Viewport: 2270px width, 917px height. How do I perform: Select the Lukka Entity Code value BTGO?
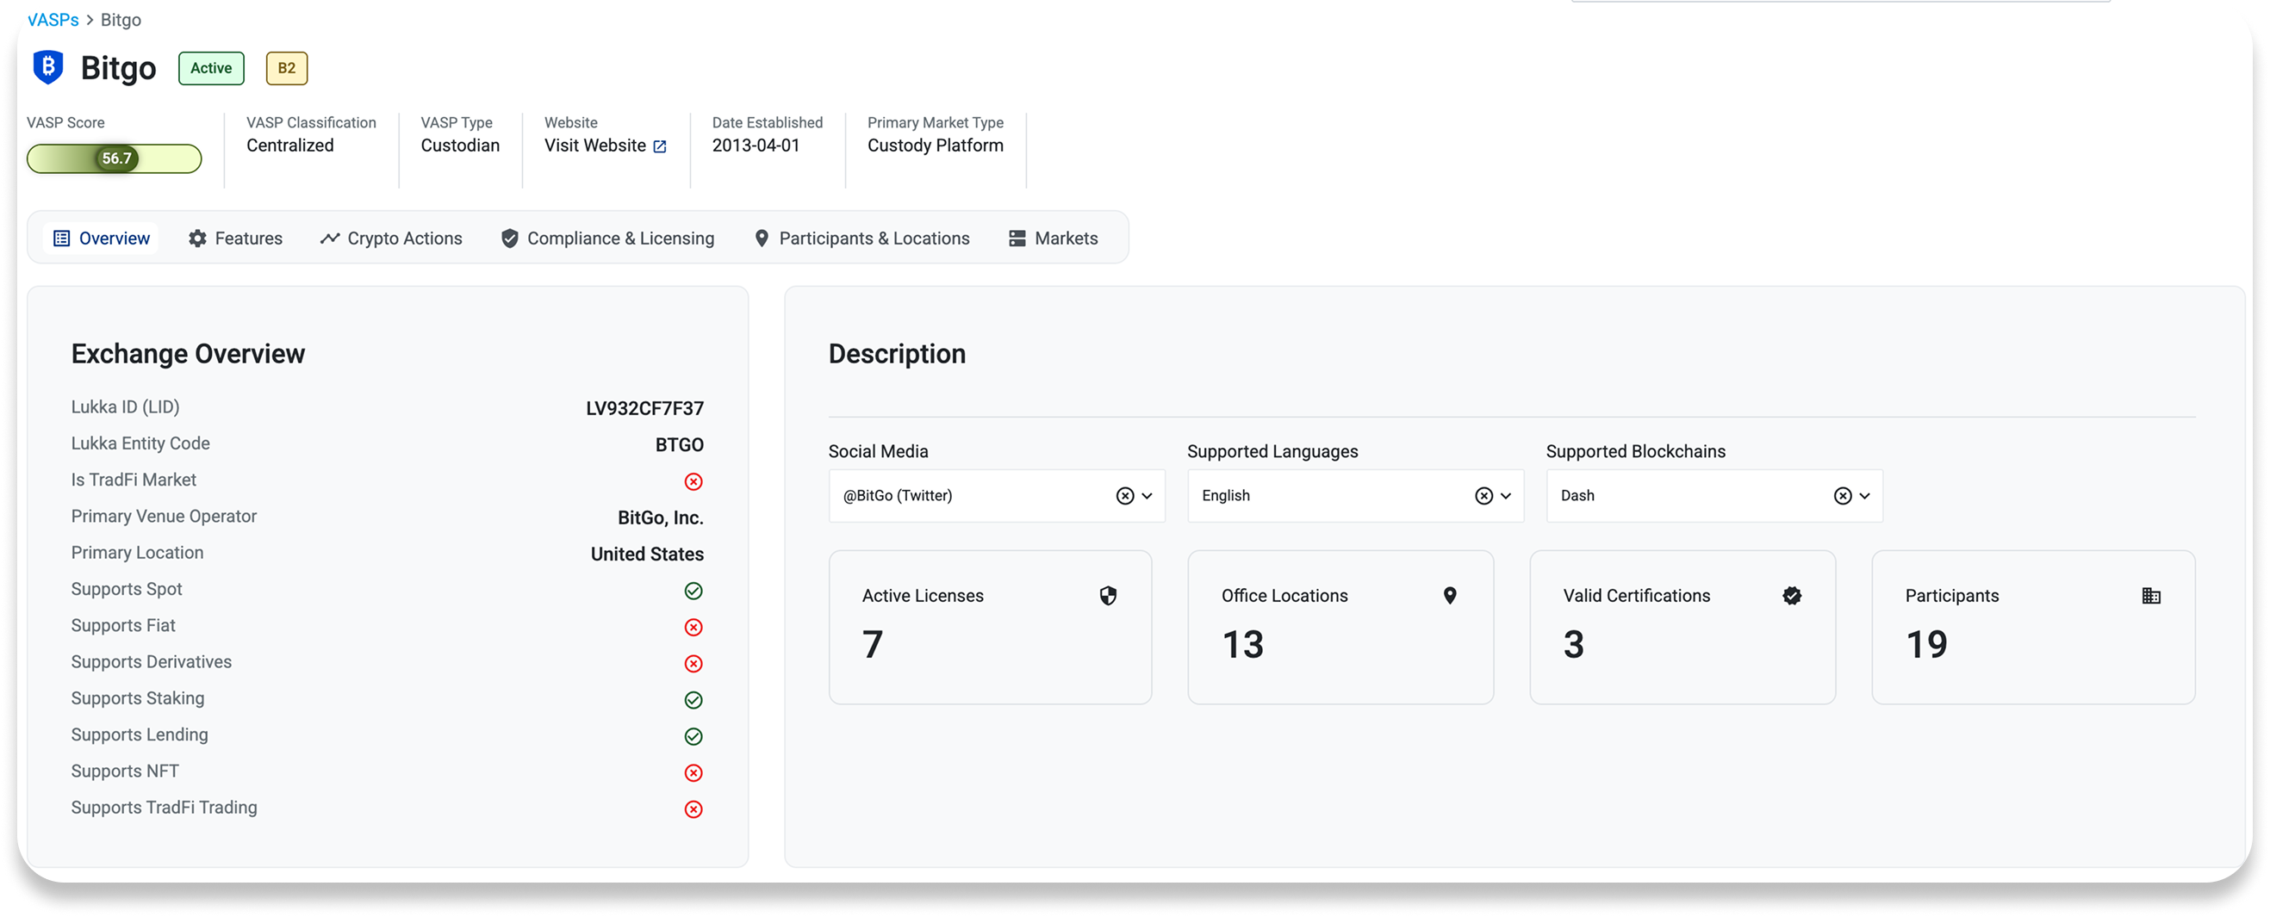pyautogui.click(x=680, y=446)
